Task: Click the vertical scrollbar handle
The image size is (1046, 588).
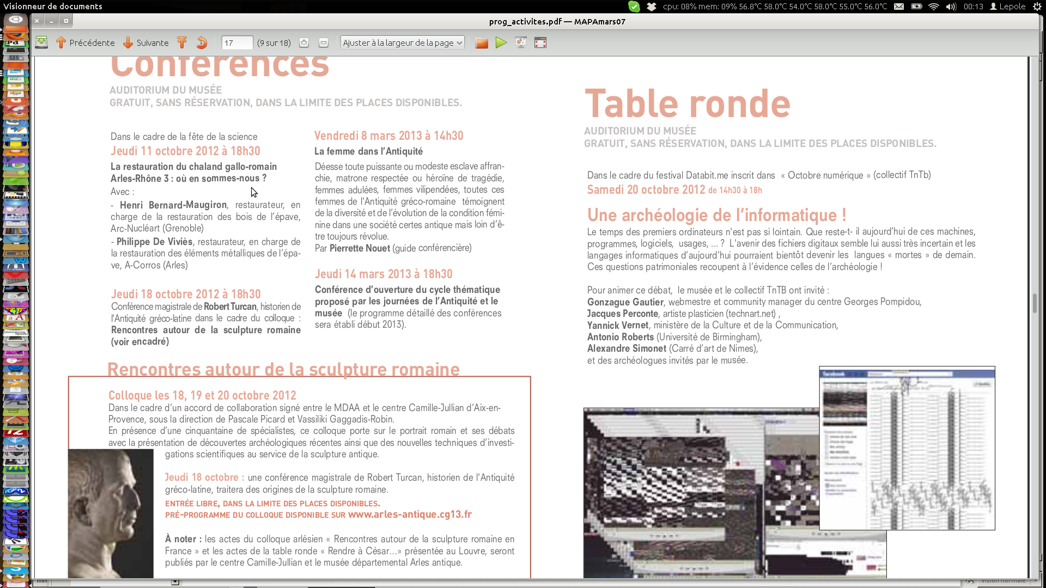Action: tap(1035, 303)
